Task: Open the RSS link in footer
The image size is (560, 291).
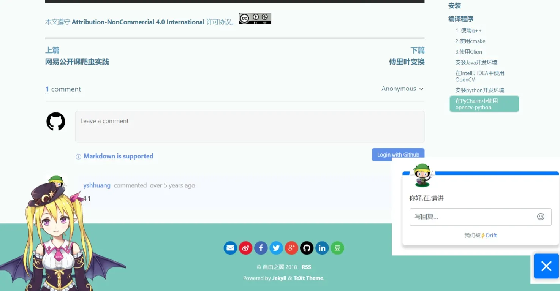Action: pyautogui.click(x=306, y=267)
